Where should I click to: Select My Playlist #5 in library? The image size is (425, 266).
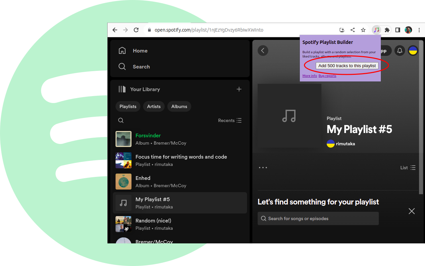(x=180, y=203)
